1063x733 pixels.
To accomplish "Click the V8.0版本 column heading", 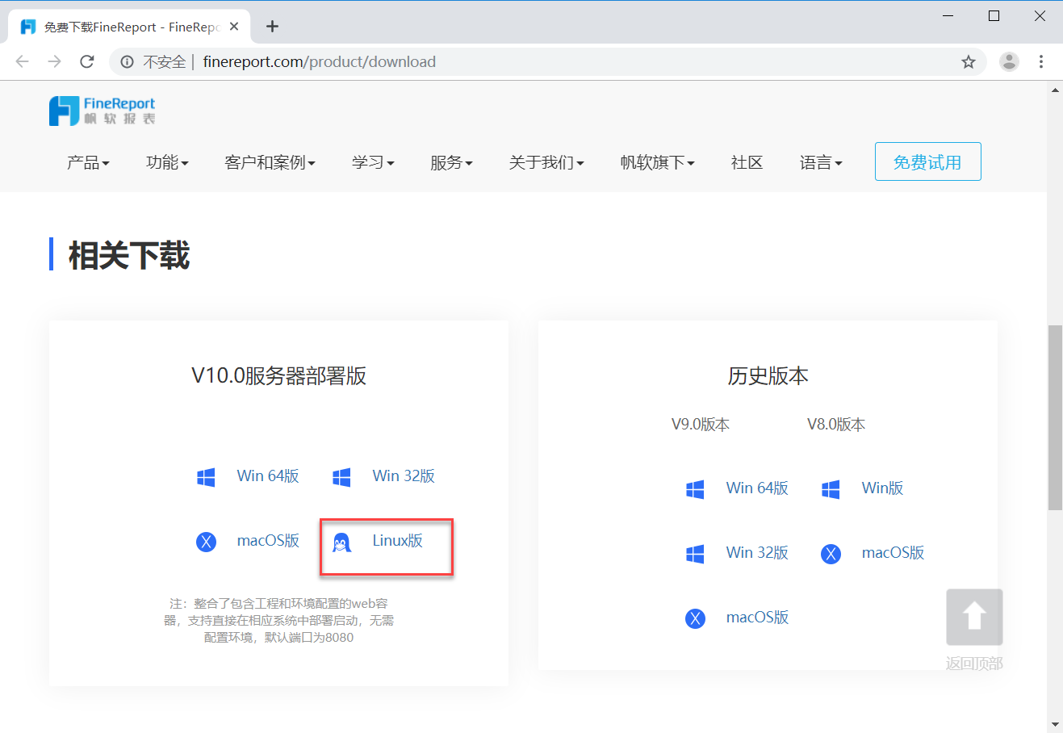I will 836,425.
